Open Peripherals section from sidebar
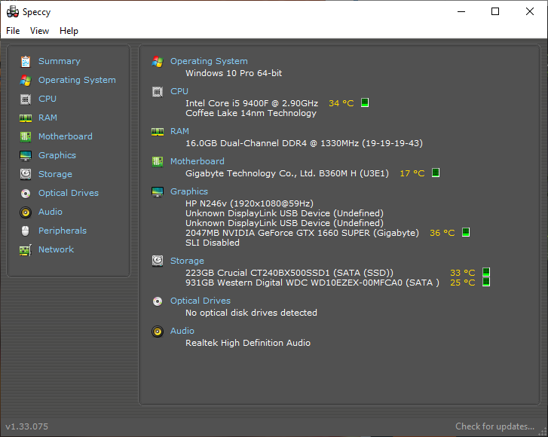Viewport: 548px width, 437px height. 63,231
